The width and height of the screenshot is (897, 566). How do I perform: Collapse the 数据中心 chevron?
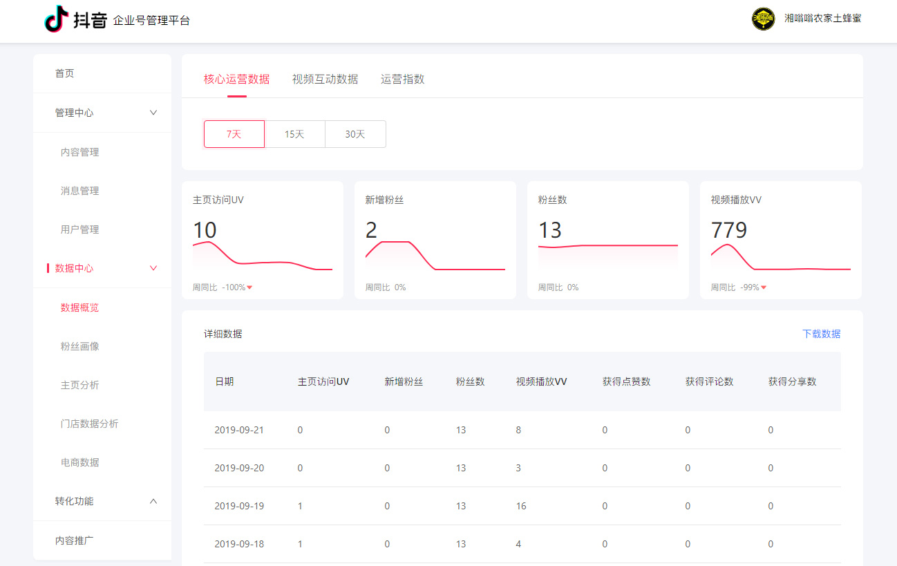click(x=153, y=268)
